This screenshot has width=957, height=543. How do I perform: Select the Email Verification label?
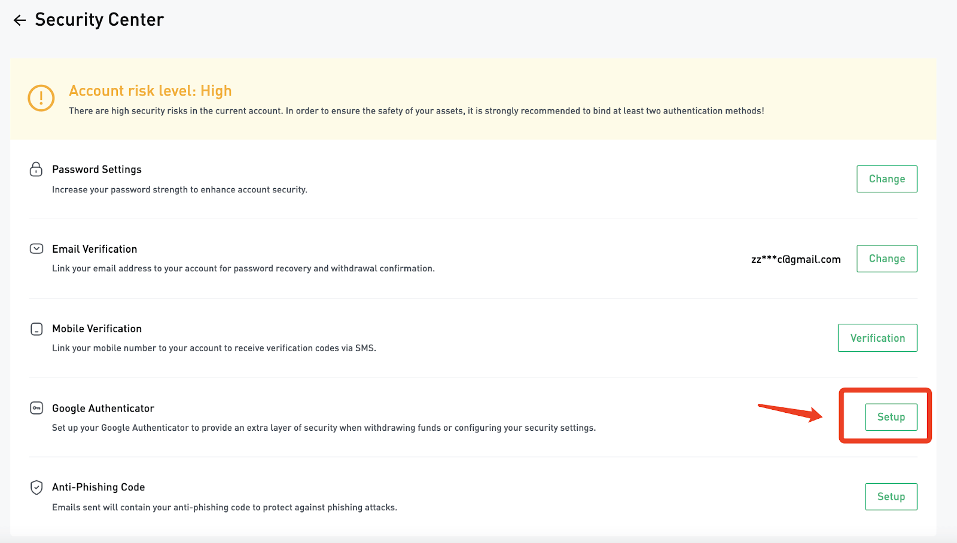pyautogui.click(x=95, y=249)
